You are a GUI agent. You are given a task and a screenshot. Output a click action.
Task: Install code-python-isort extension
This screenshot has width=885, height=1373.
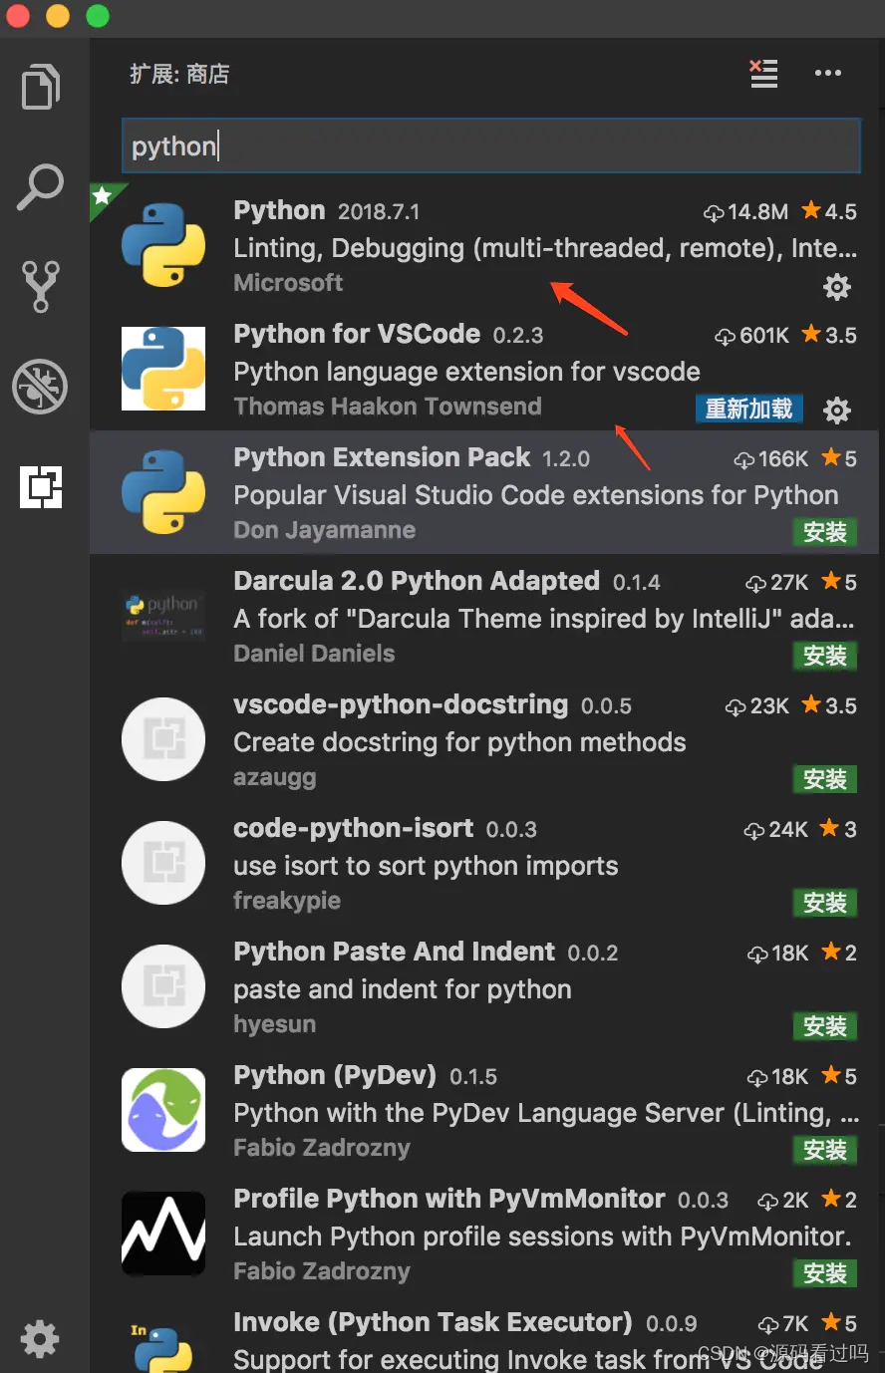click(x=825, y=903)
